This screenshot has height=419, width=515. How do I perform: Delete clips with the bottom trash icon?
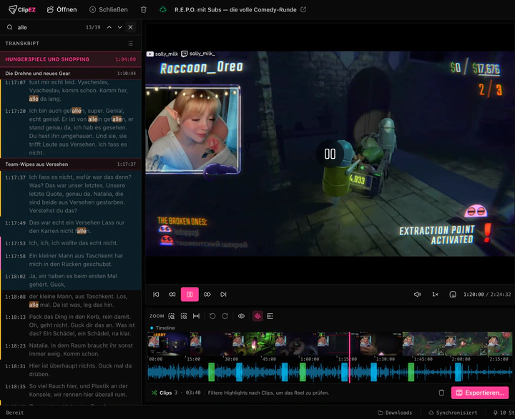point(441,393)
